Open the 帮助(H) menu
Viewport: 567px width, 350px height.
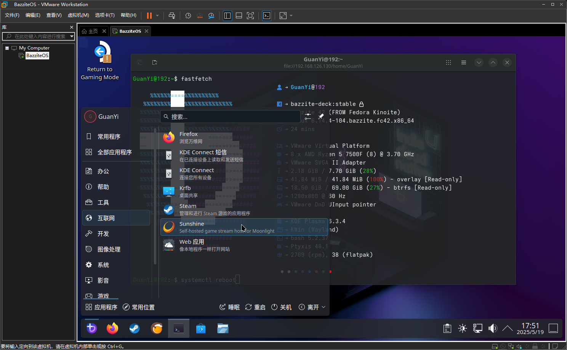[x=128, y=15]
